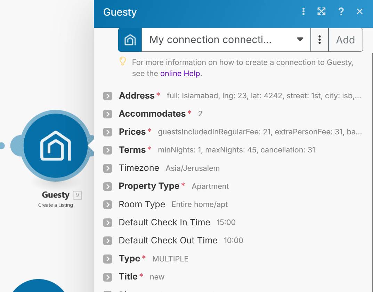Expand the Property Type field
This screenshot has height=292, width=373.
[108, 186]
